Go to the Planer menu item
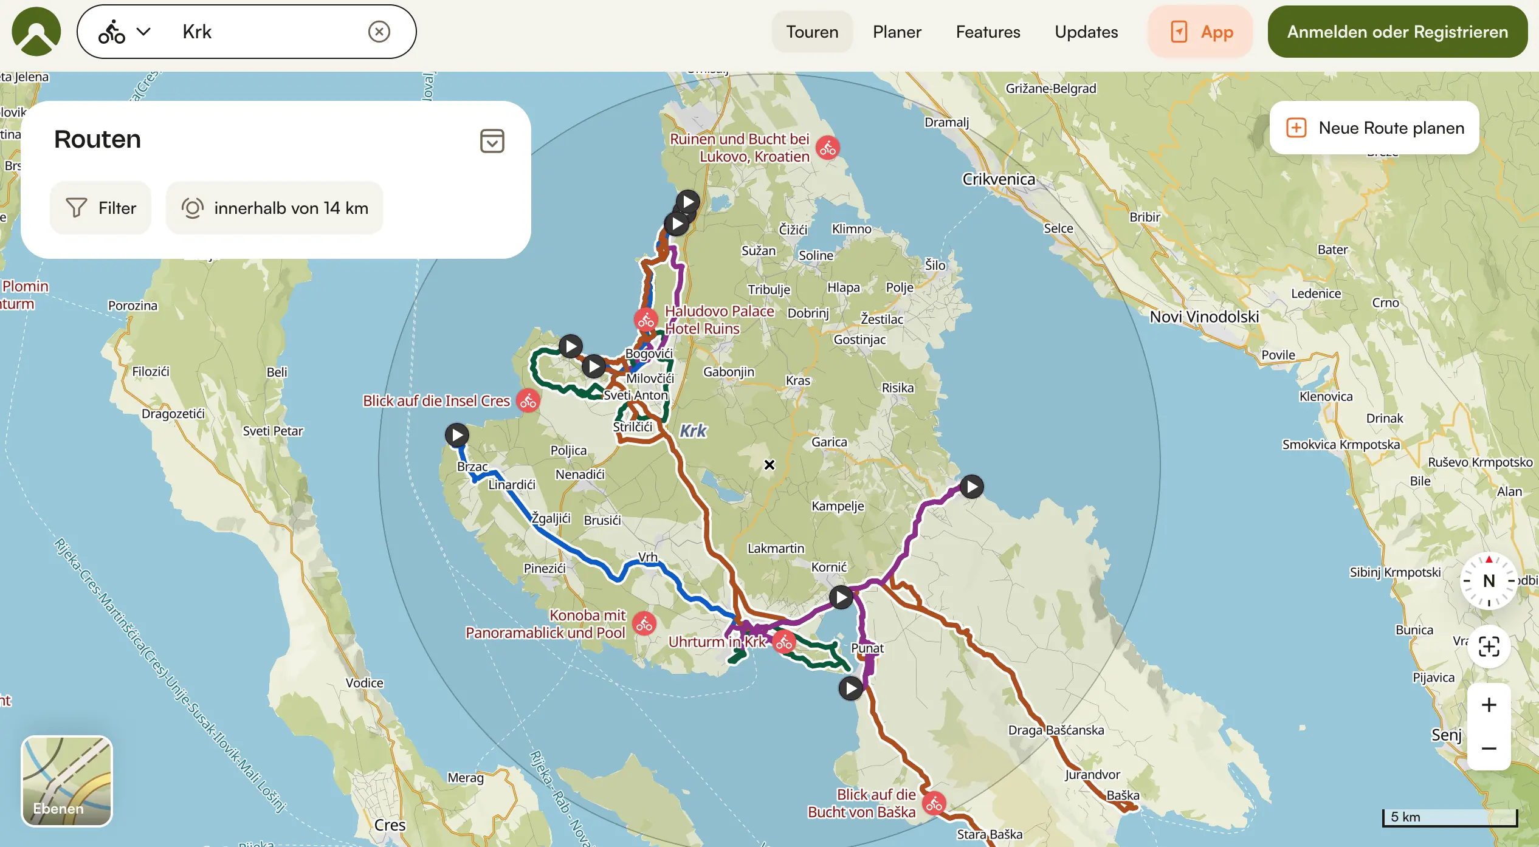The height and width of the screenshot is (847, 1539). (897, 32)
